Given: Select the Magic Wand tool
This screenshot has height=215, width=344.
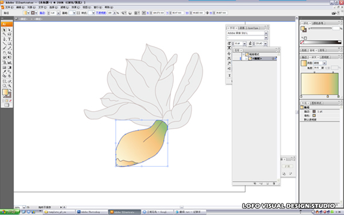Looking at the screenshot, I should click(x=5, y=34).
